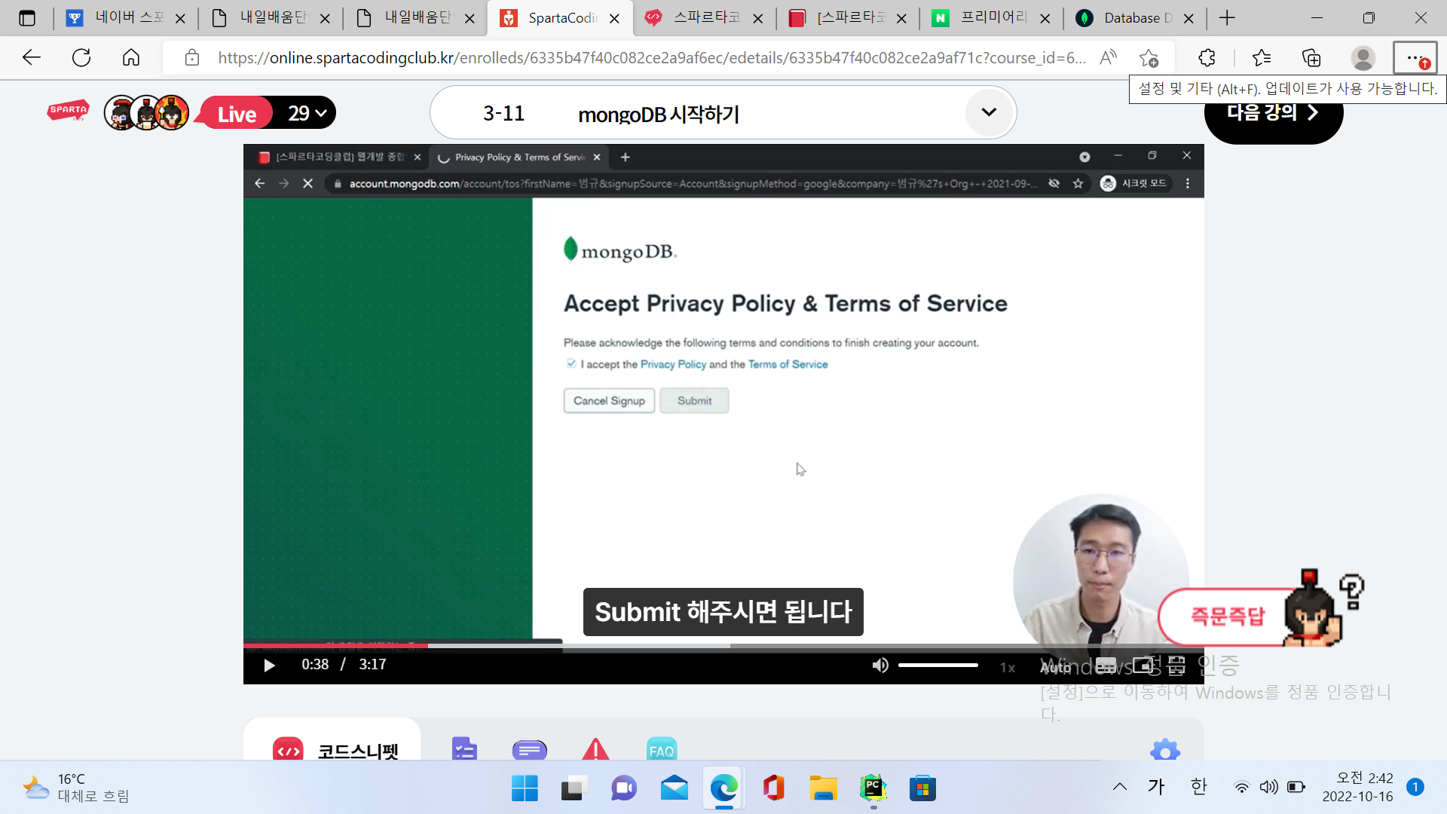Open notification center badge
The image size is (1447, 814).
coord(1415,787)
